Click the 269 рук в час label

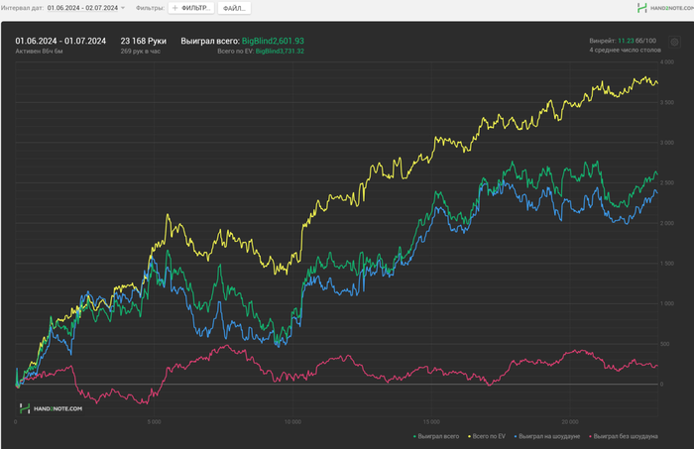pyautogui.click(x=141, y=52)
